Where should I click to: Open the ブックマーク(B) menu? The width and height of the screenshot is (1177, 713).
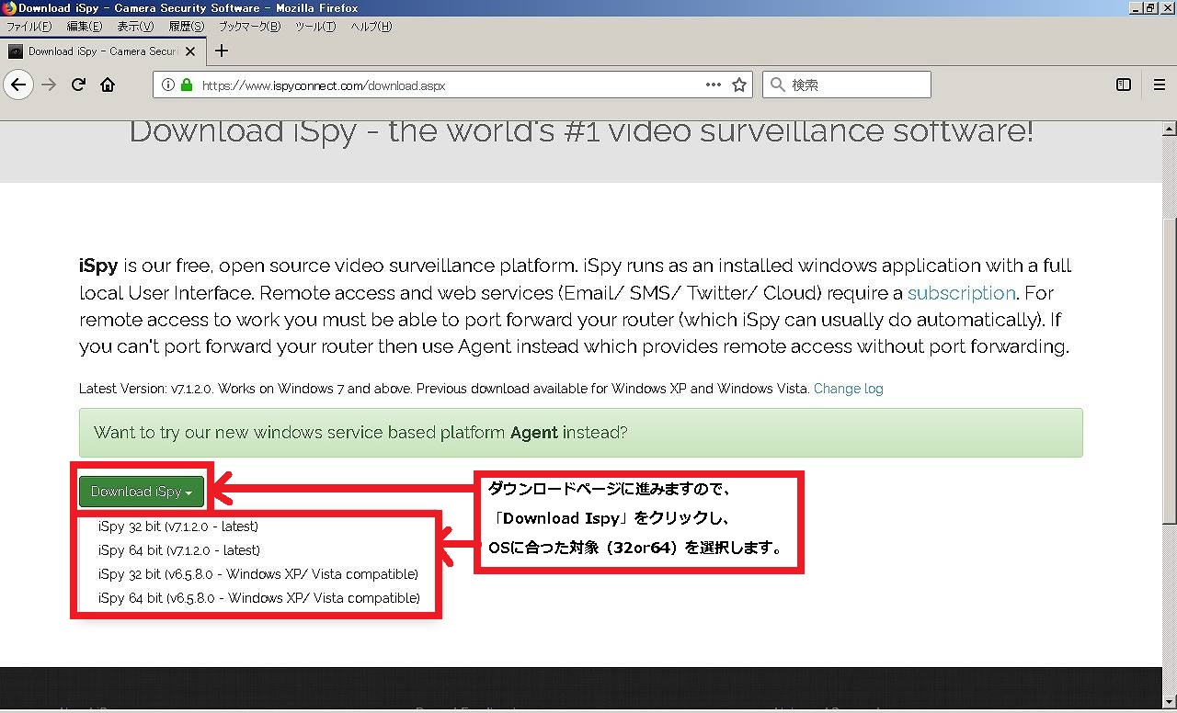[x=249, y=27]
